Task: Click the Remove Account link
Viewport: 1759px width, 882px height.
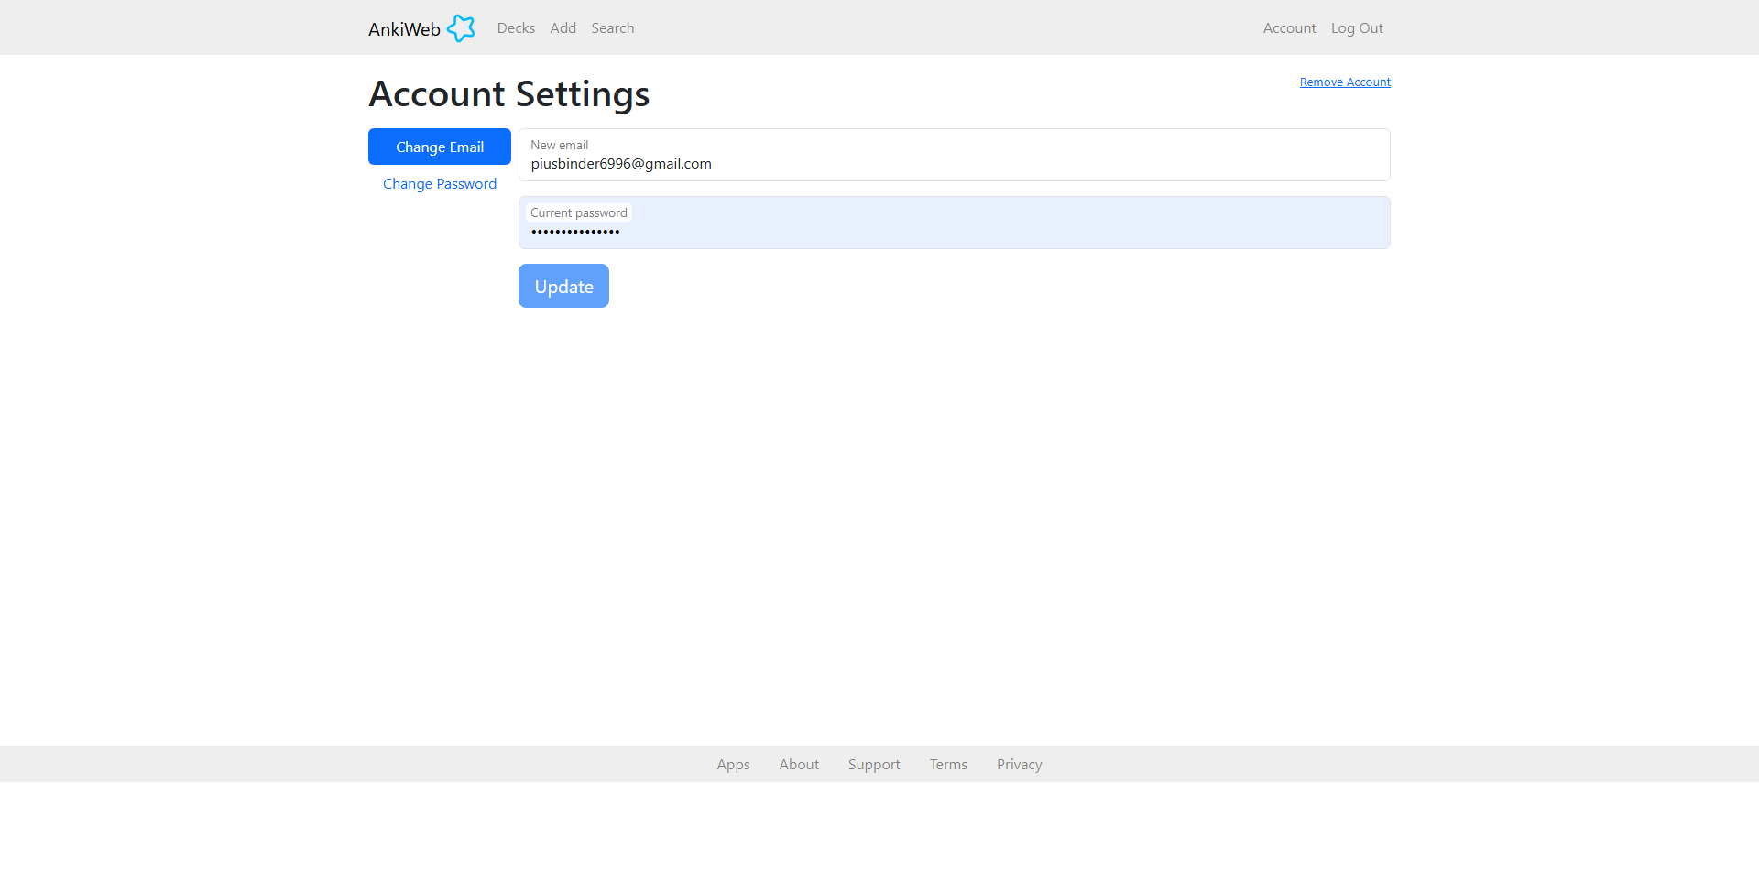Action: pyautogui.click(x=1344, y=82)
